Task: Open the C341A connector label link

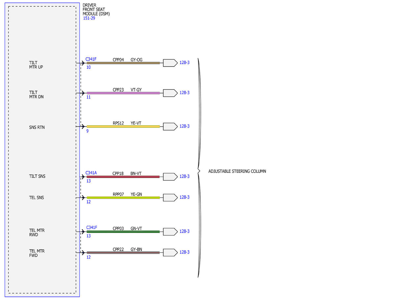Action: [91, 173]
